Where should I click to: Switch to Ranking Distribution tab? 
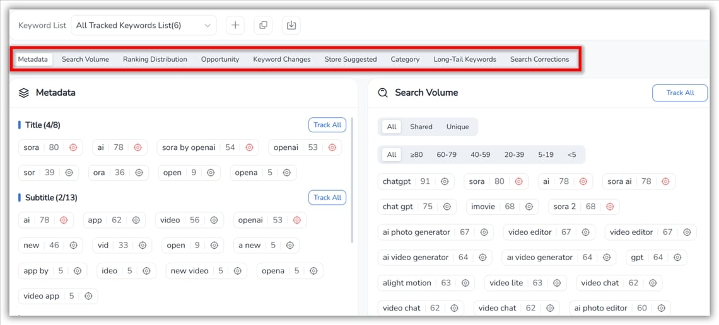(155, 59)
